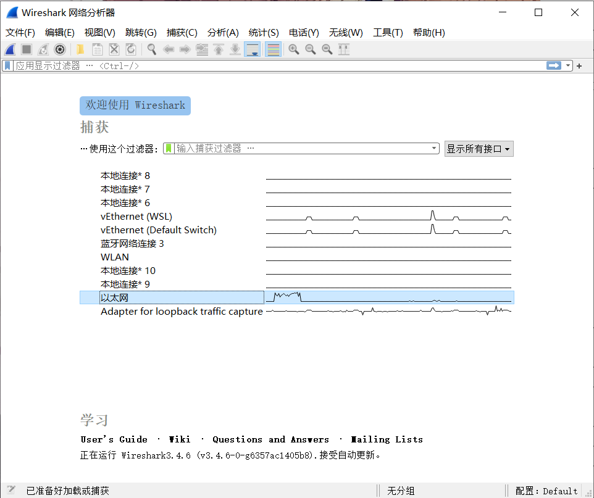Open User's Guide link
Screen dimensions: 594x498
pyautogui.click(x=114, y=439)
